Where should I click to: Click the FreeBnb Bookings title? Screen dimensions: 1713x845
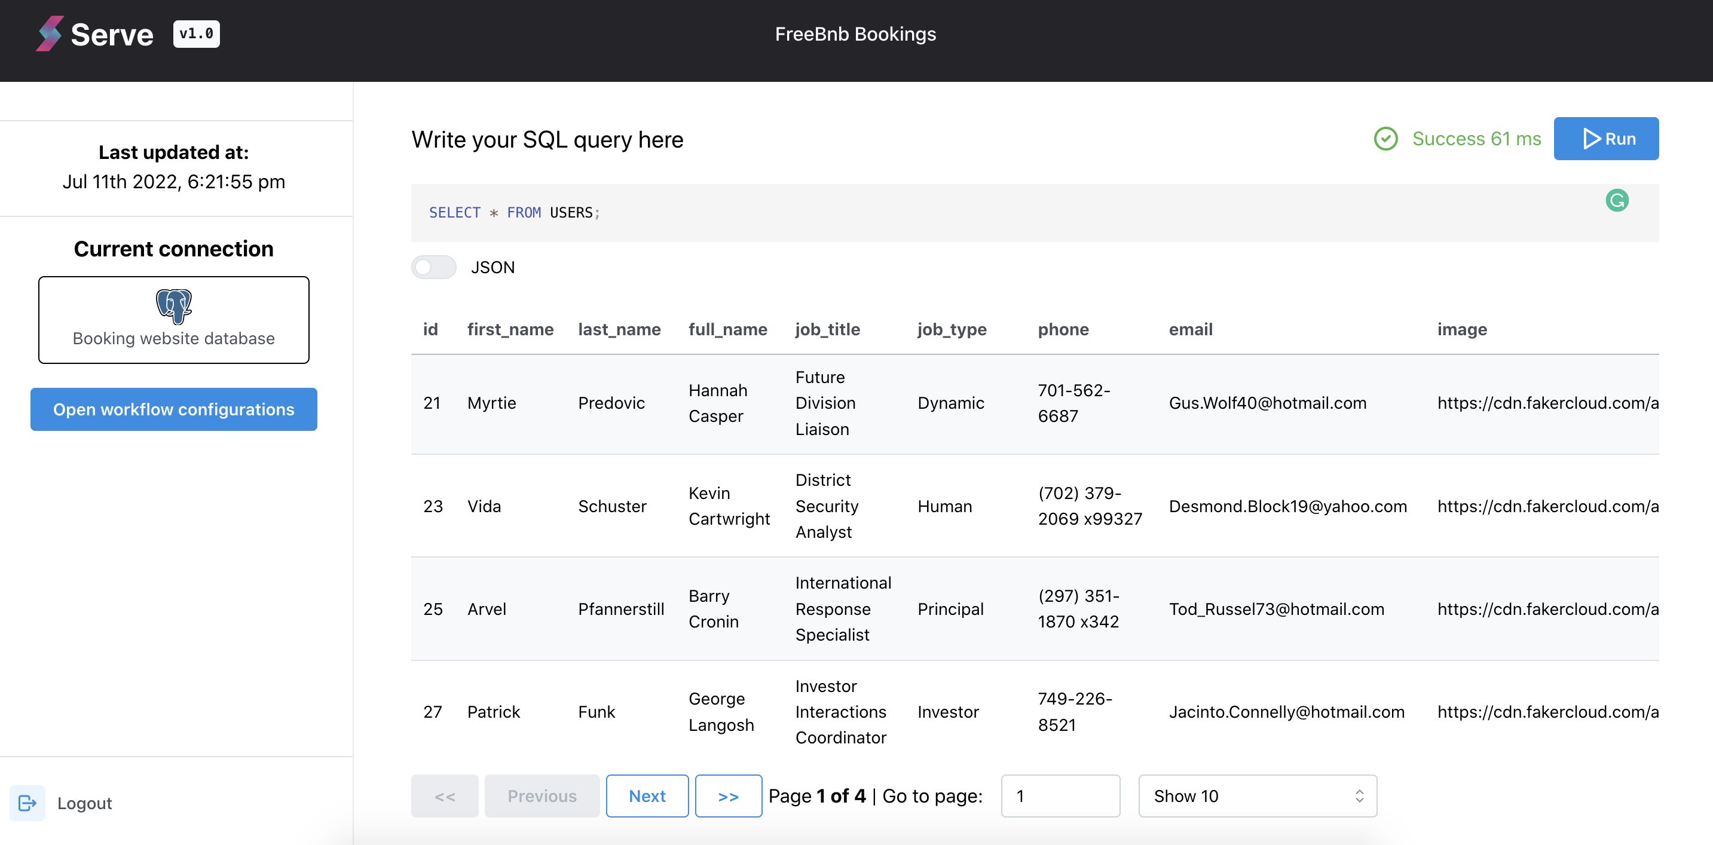click(x=855, y=34)
